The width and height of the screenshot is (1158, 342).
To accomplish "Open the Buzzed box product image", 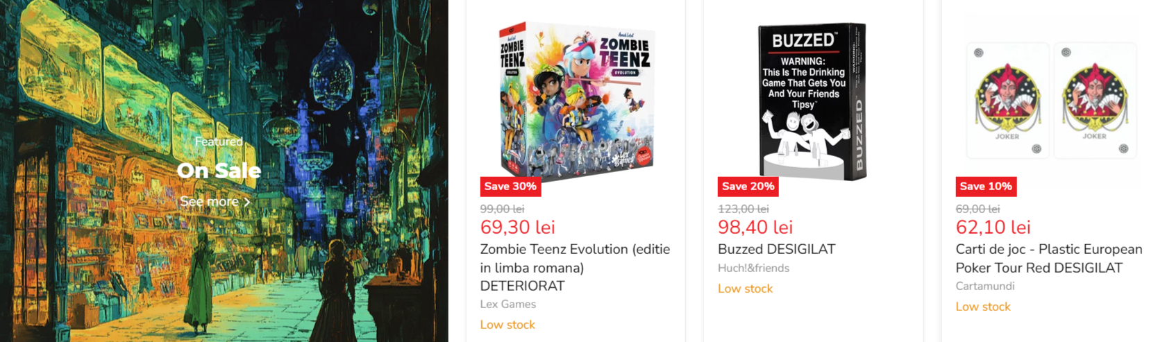I will click(x=812, y=101).
